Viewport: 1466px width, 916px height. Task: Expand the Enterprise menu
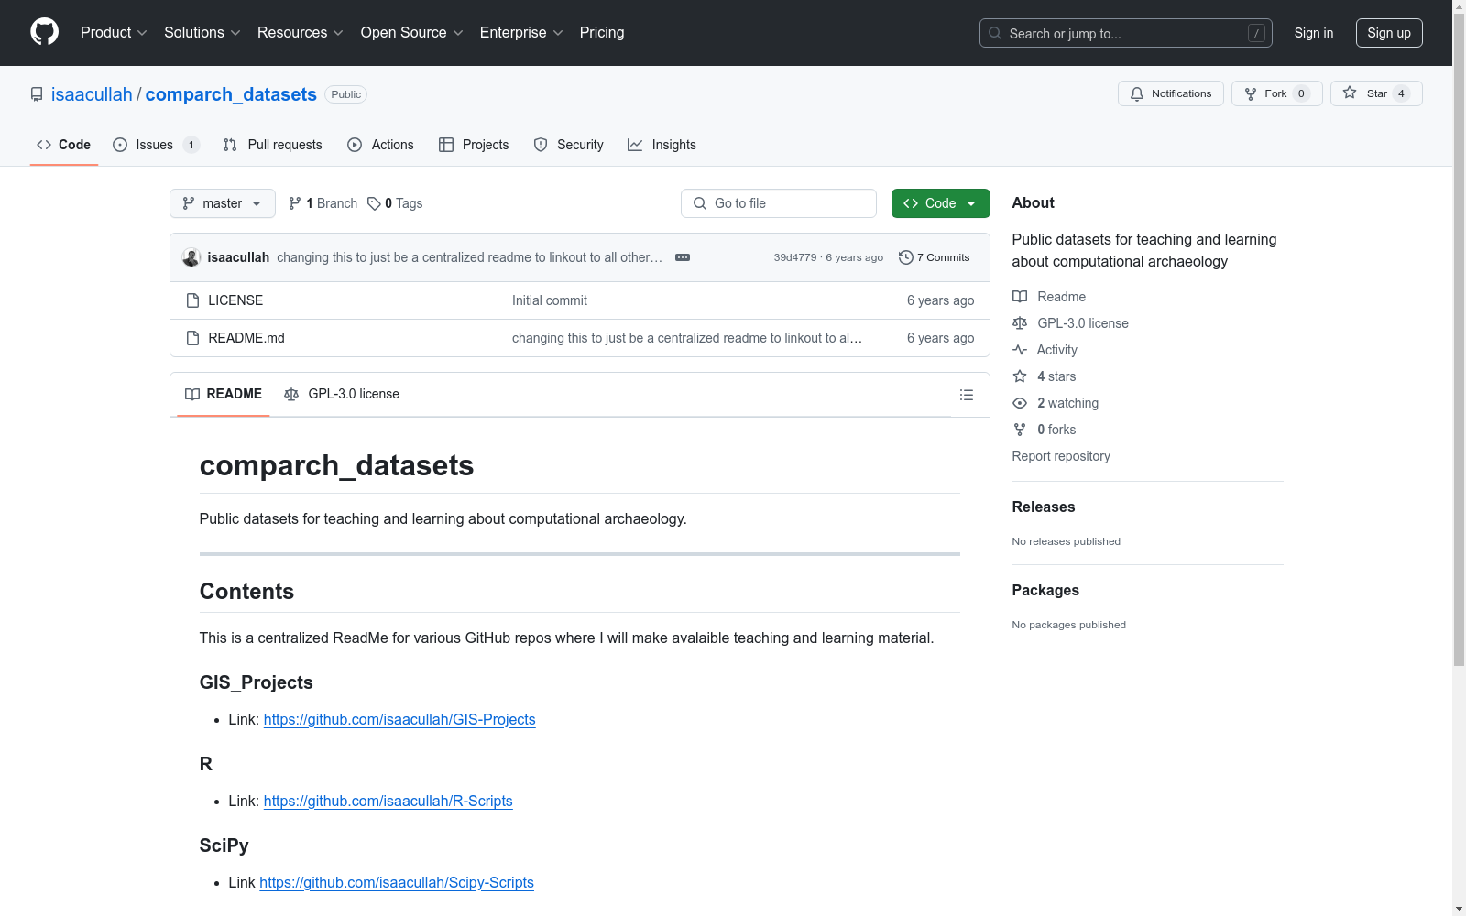(x=521, y=32)
